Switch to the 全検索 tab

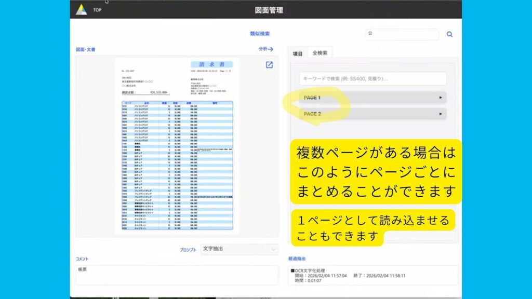point(320,53)
